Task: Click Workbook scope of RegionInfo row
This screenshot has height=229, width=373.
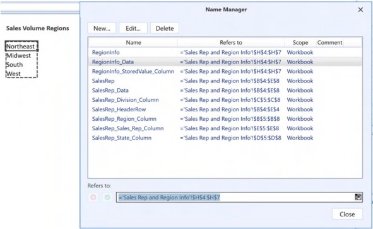Action: pos(300,52)
